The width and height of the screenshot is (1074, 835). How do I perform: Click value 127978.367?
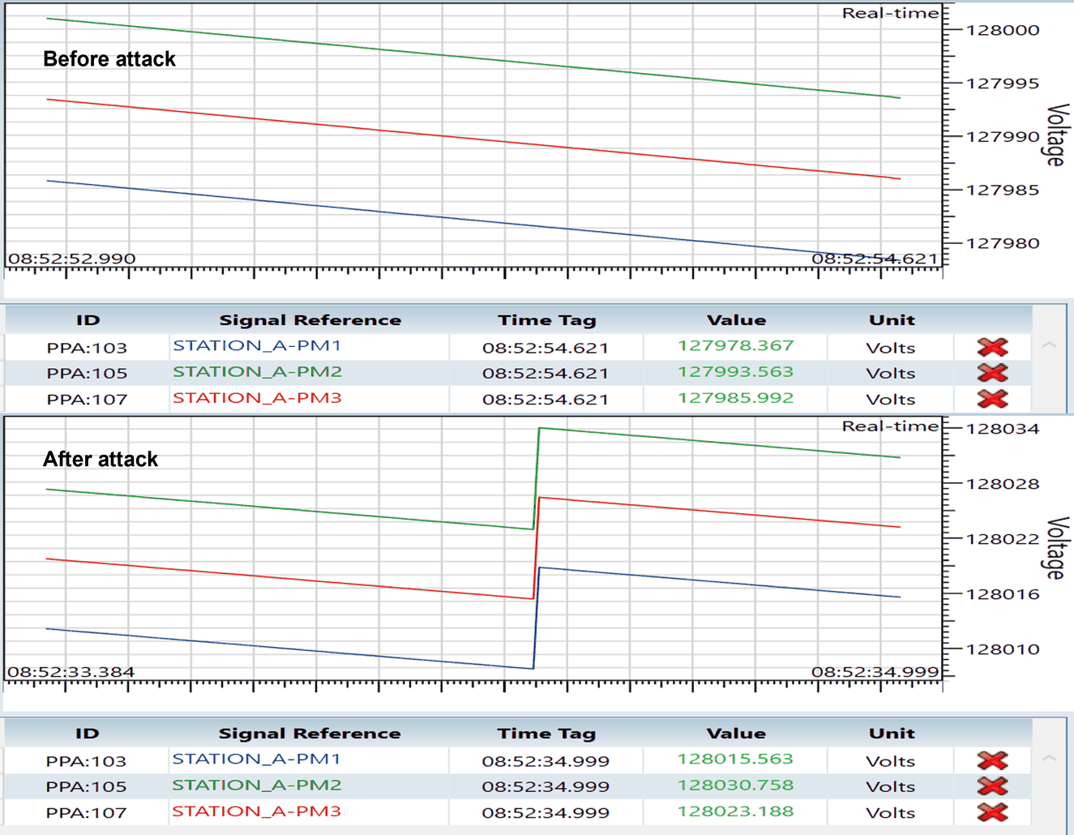pos(736,346)
